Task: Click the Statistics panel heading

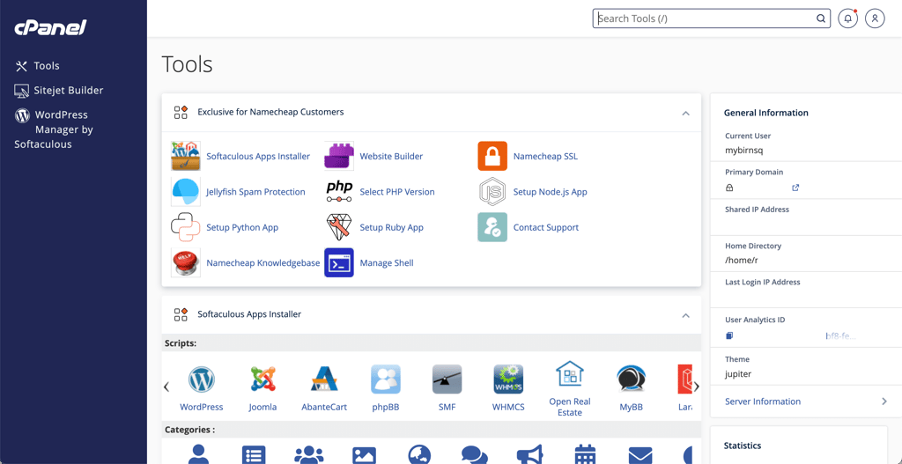Action: tap(742, 446)
